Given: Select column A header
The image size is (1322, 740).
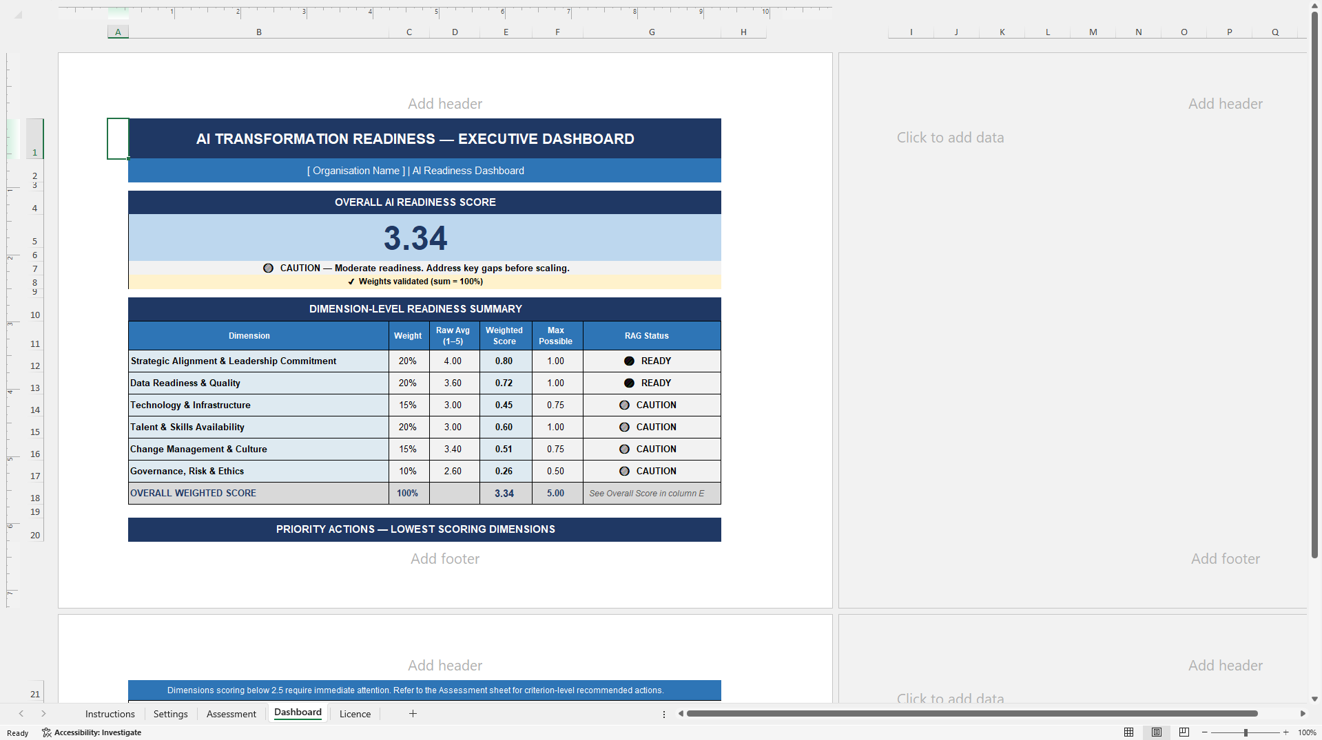Looking at the screenshot, I should point(118,32).
